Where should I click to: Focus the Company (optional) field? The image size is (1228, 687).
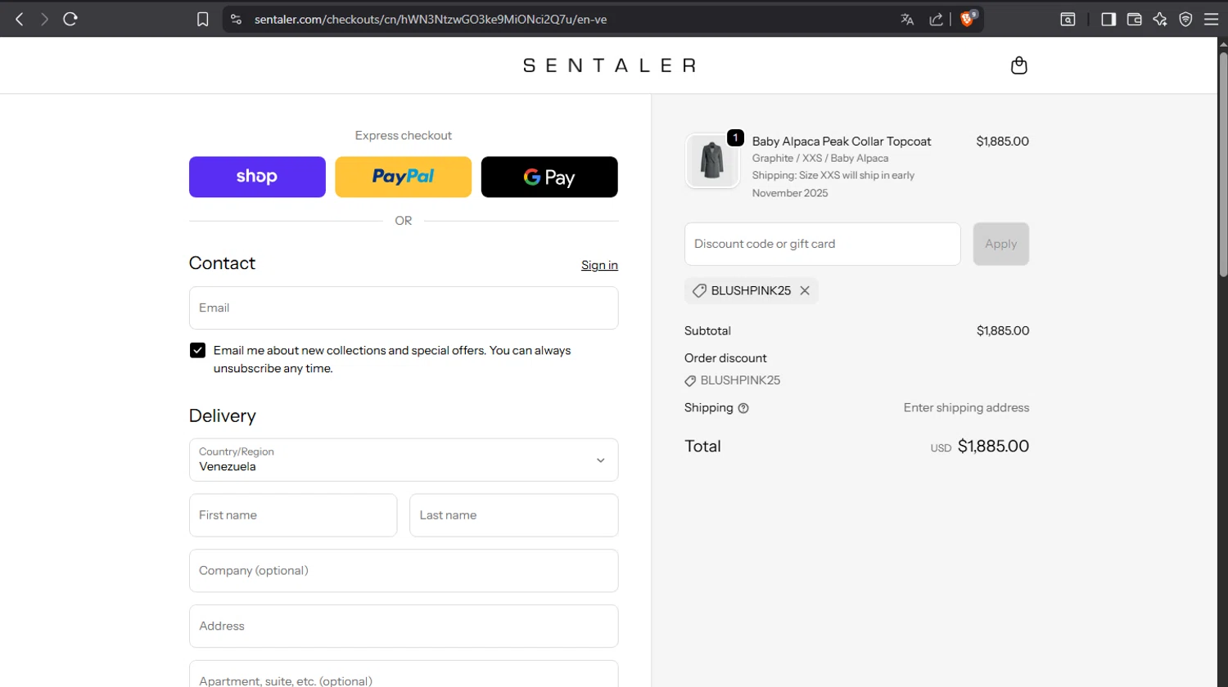404,571
